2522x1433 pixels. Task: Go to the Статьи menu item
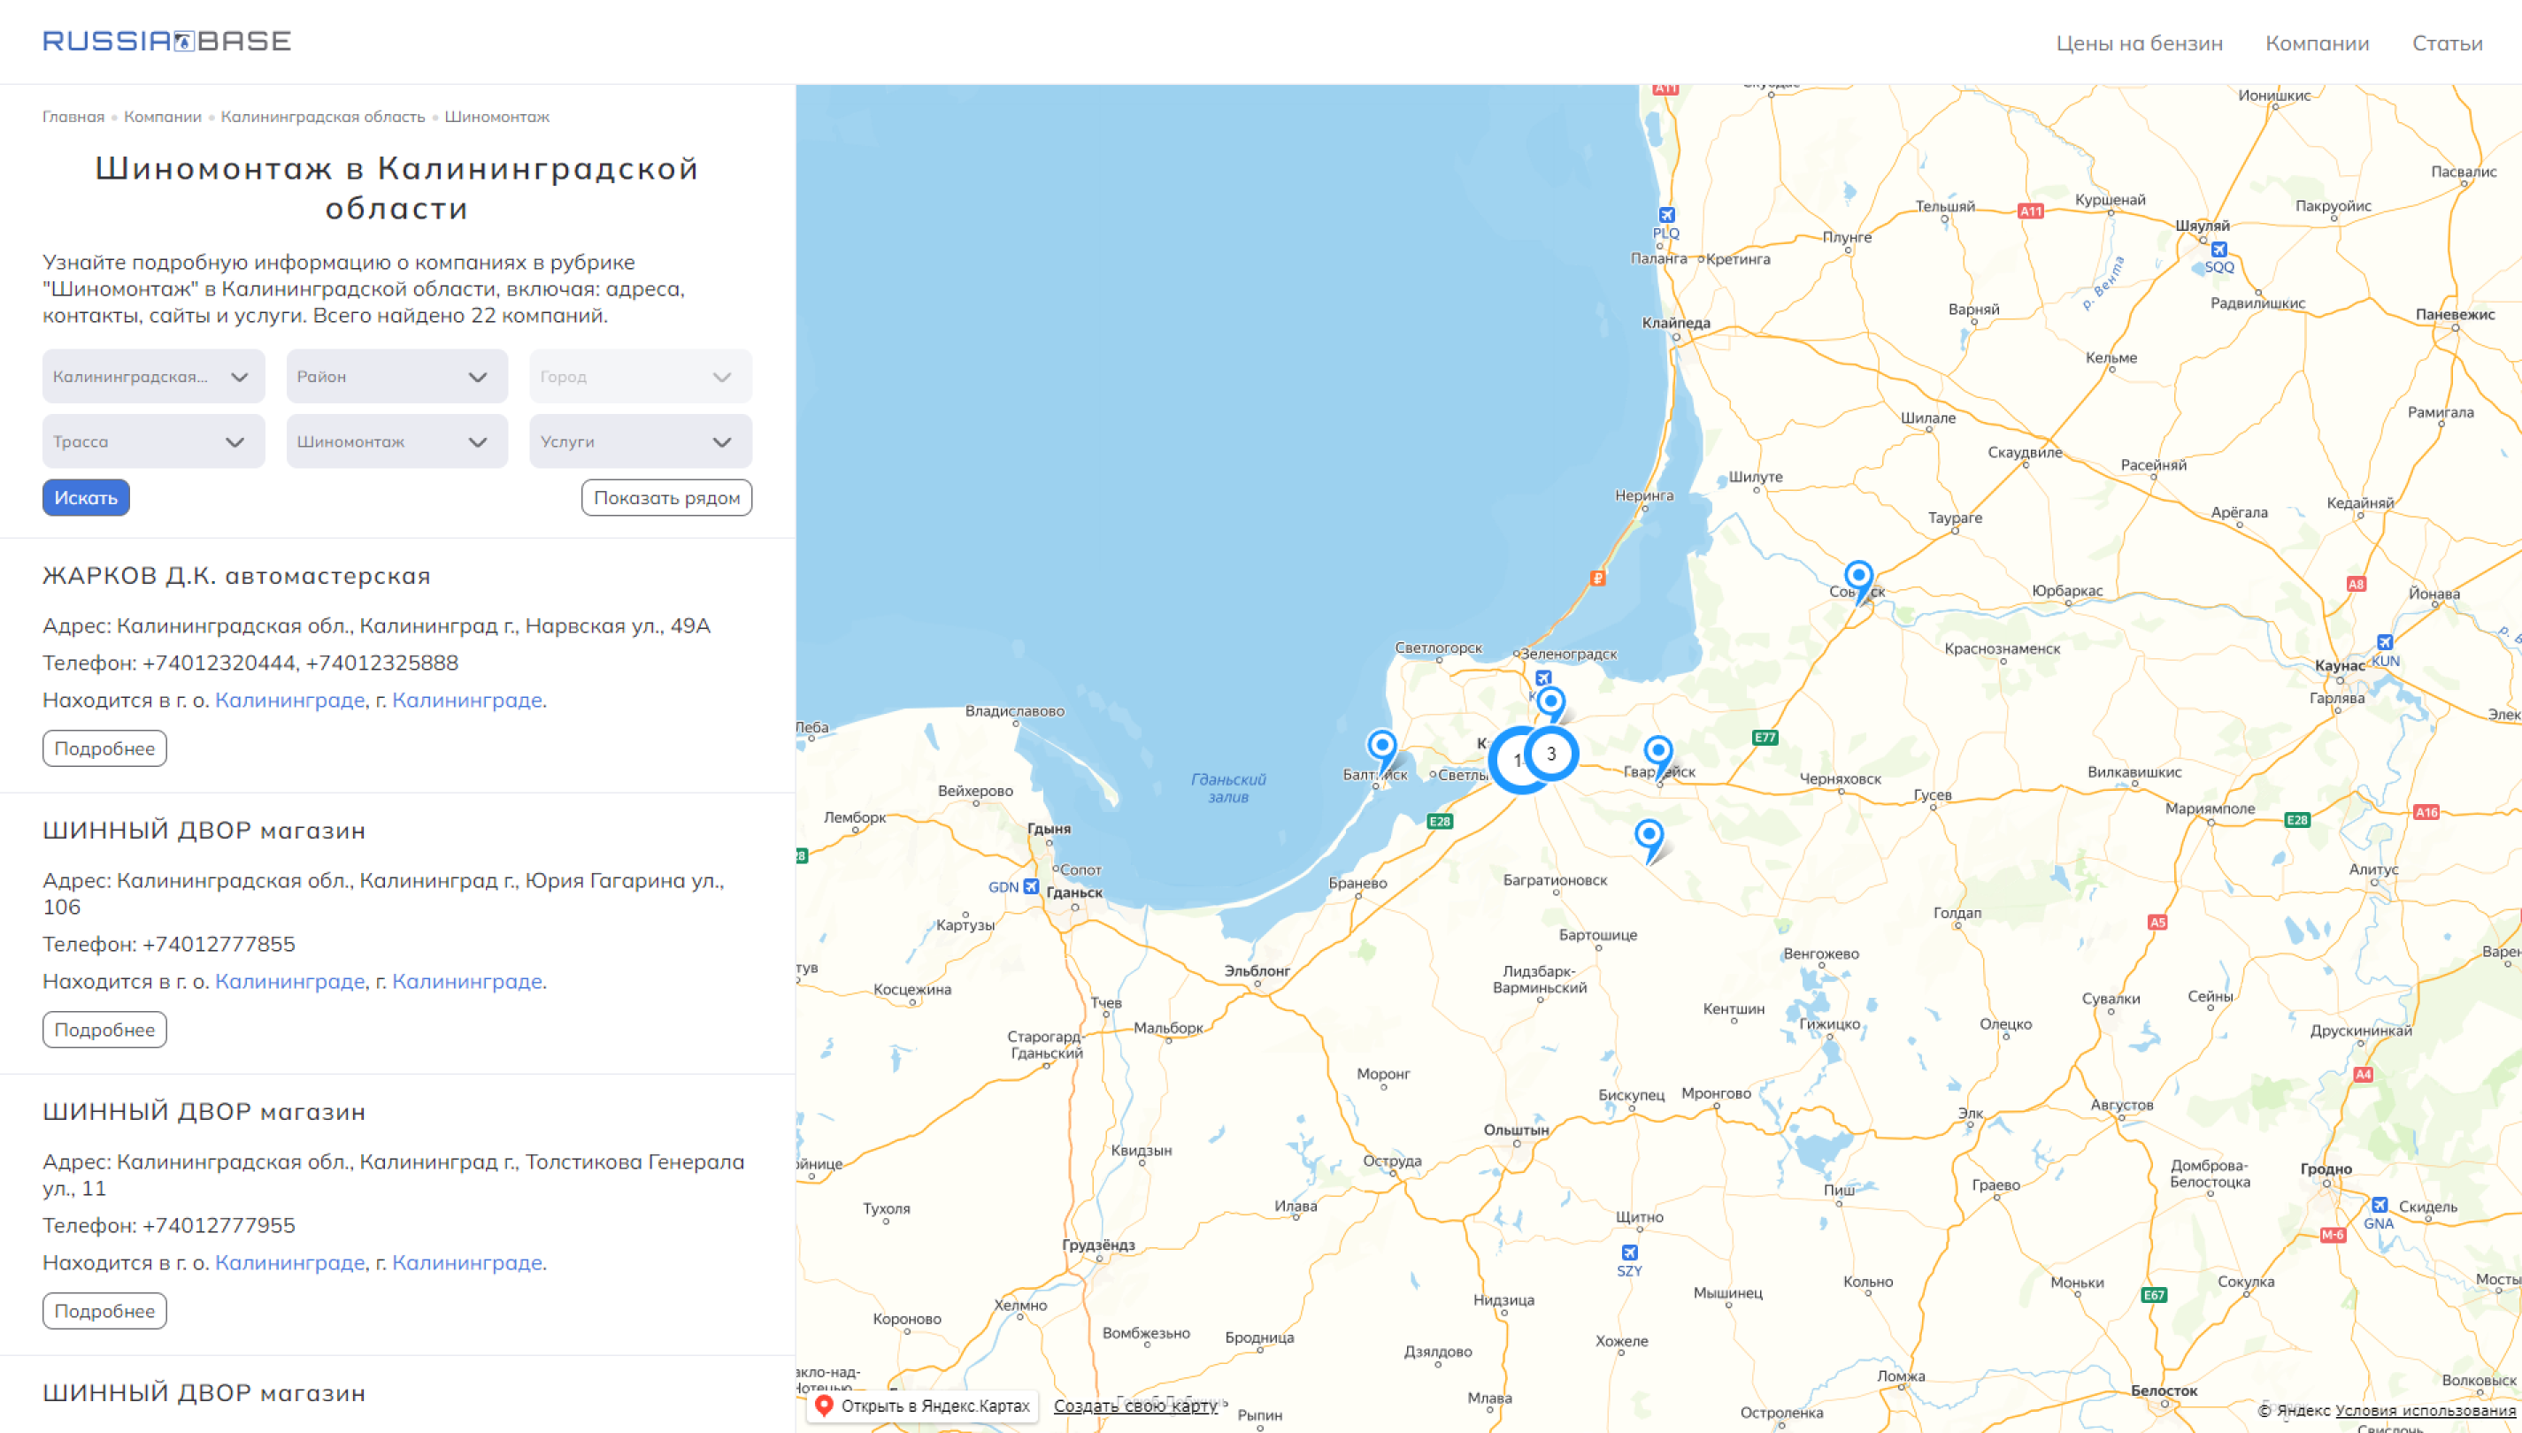click(x=2446, y=43)
